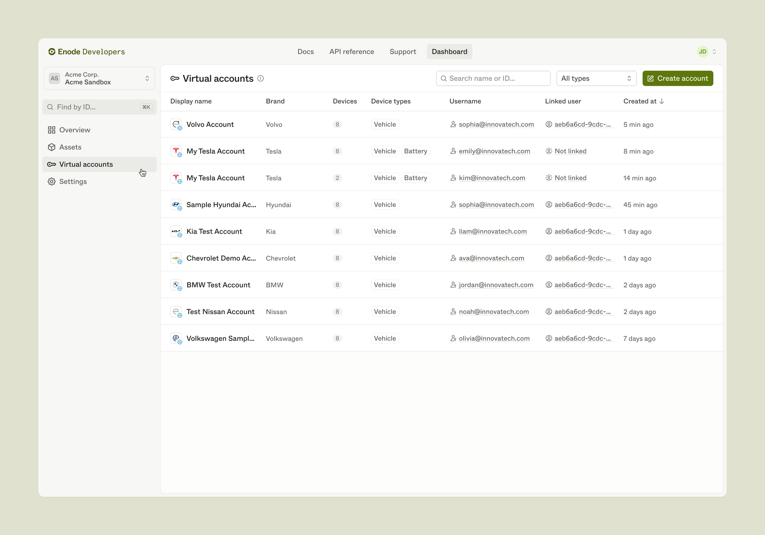Click the Hyundai icon beside Sample Hyundai account
Screen dimensions: 765x535
[176, 204]
